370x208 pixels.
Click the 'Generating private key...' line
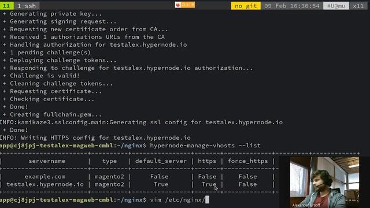pyautogui.click(x=52, y=14)
